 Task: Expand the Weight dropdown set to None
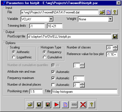[110, 19]
